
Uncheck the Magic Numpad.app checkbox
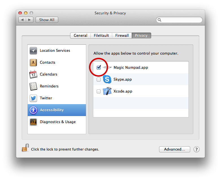click(x=99, y=67)
